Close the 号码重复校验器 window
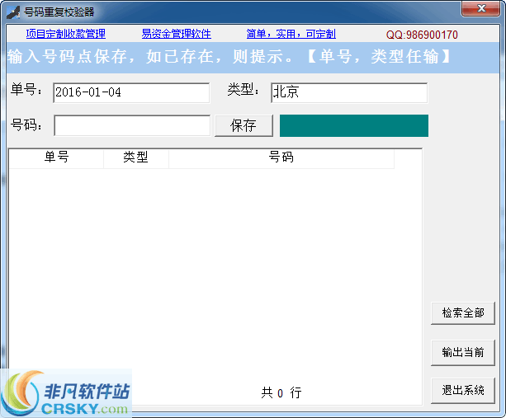Image resolution: width=506 pixels, height=418 pixels. [481, 8]
